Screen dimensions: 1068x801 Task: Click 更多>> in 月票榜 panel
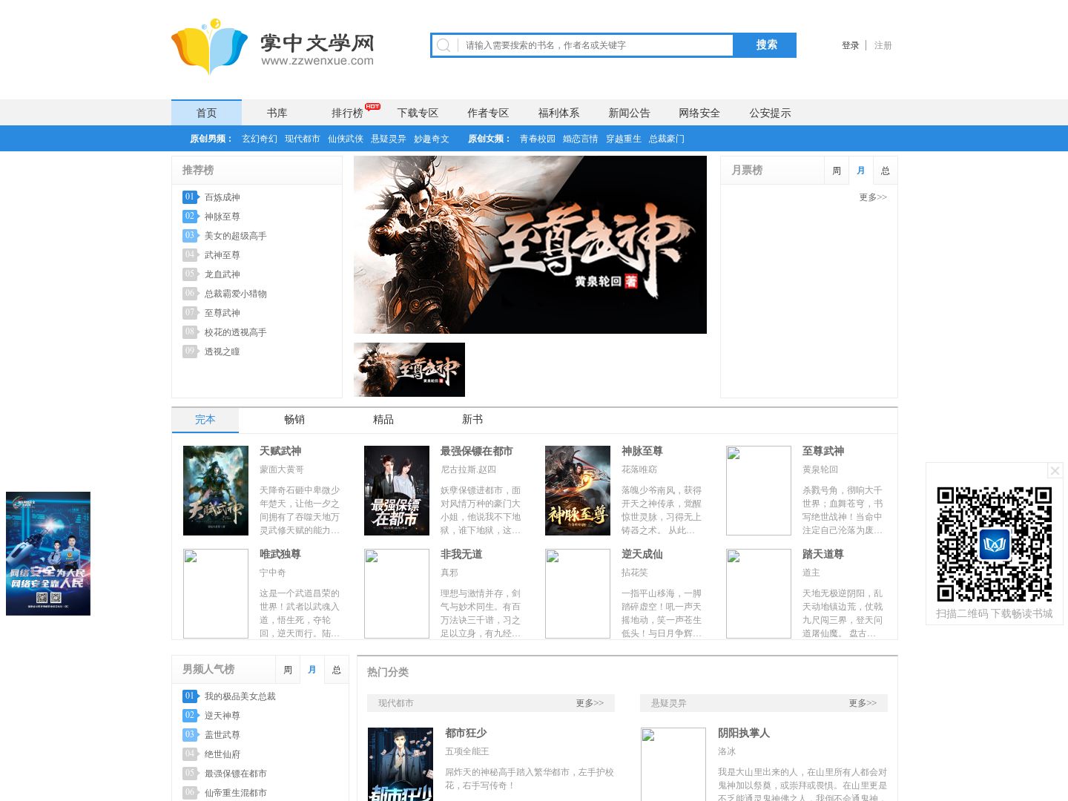pos(873,197)
